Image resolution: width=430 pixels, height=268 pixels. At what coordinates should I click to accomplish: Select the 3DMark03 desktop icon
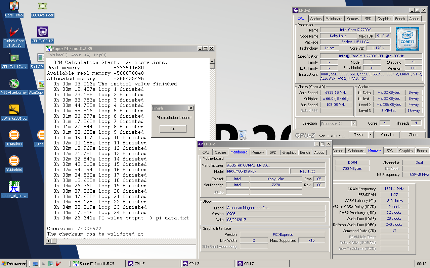pyautogui.click(x=14, y=138)
